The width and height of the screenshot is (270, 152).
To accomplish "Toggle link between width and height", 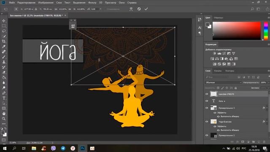I will tap(70, 9).
